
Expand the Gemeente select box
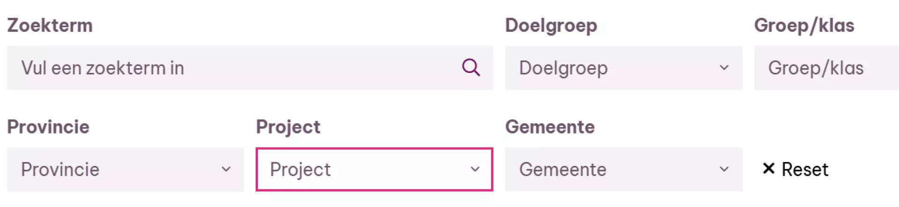pyautogui.click(x=609, y=169)
